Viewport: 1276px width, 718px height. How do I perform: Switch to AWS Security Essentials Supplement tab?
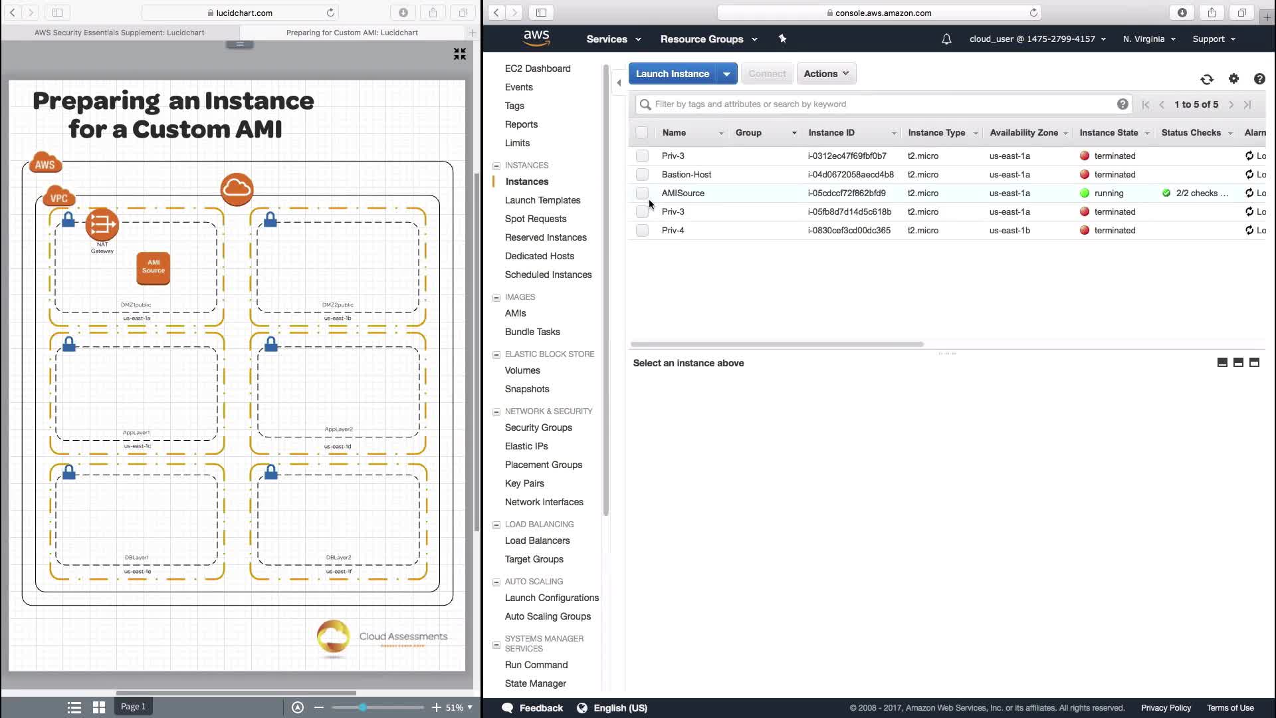[120, 32]
